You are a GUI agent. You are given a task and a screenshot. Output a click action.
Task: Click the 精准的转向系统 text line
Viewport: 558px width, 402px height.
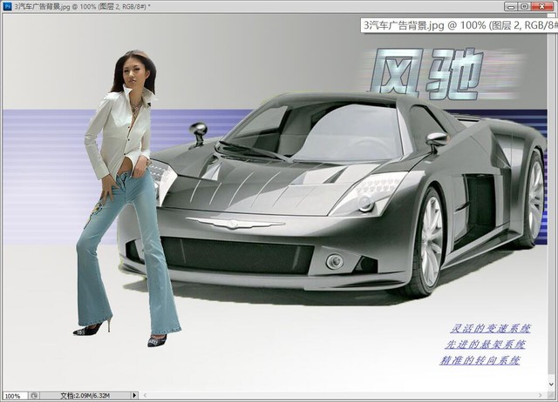coord(480,359)
